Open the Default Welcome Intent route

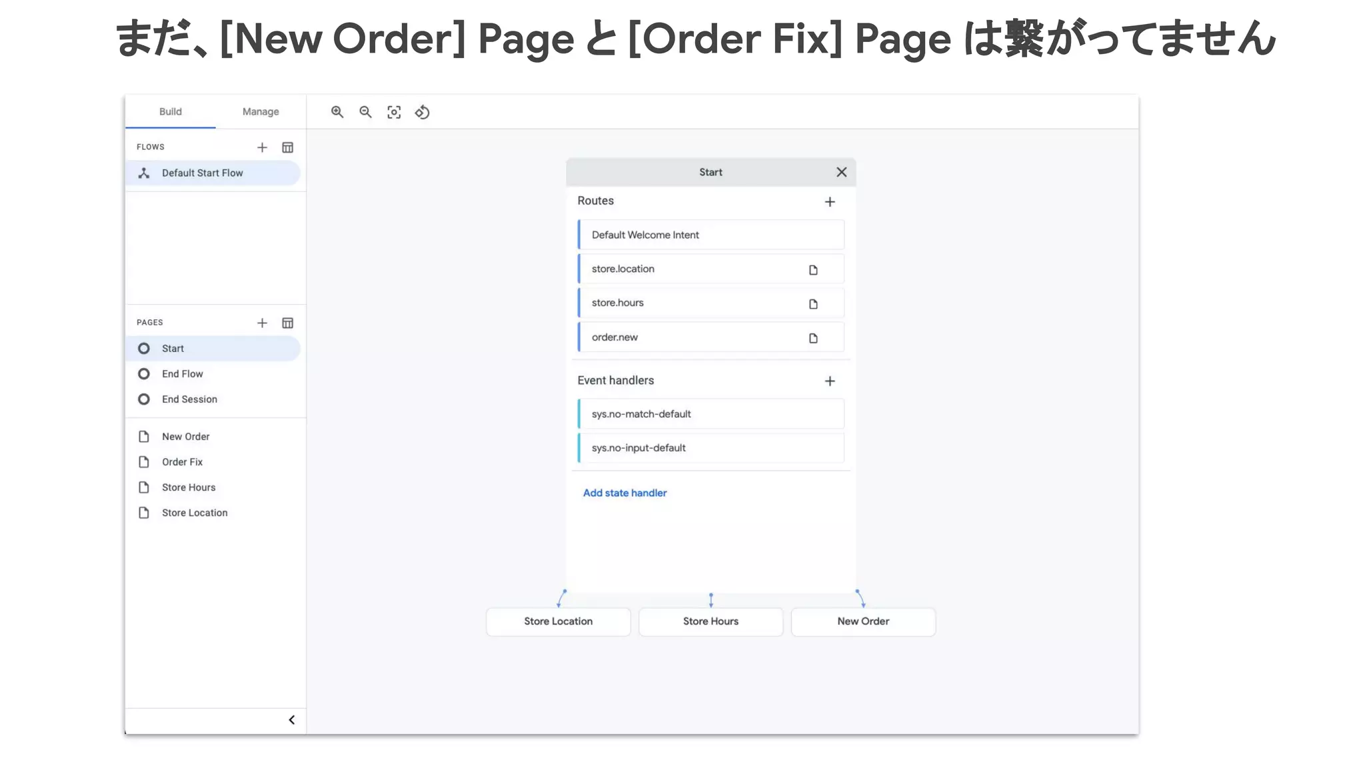pyautogui.click(x=710, y=235)
